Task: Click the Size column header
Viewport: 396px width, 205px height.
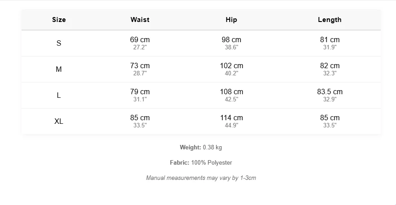Action: pos(59,20)
